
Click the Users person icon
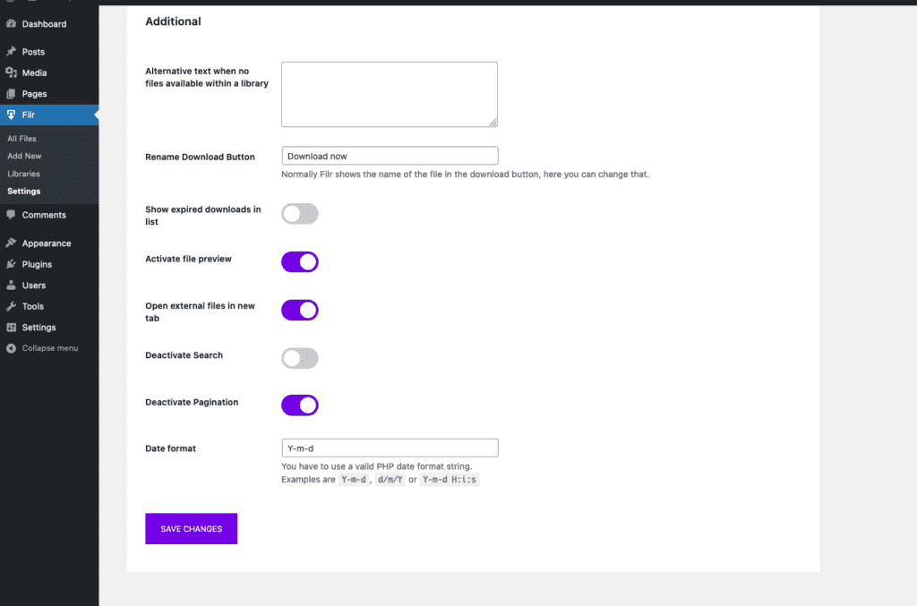click(x=11, y=286)
